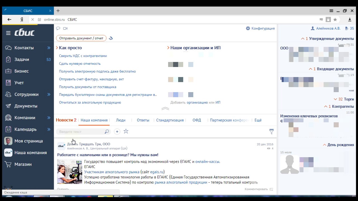This screenshot has width=358, height=201.
Task: Click the Календарь calendar icon
Action: point(8,129)
